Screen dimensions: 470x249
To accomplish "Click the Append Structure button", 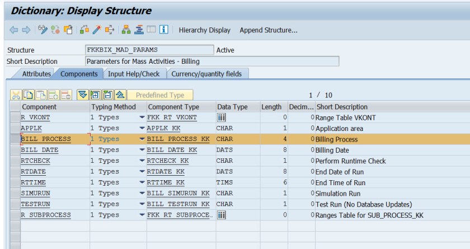I will pos(268,30).
